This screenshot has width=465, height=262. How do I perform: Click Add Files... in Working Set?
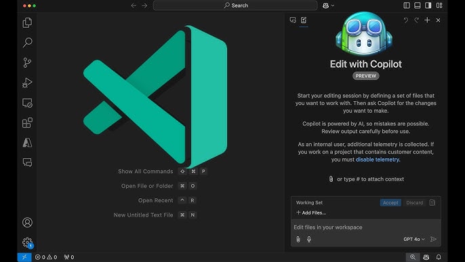311,212
